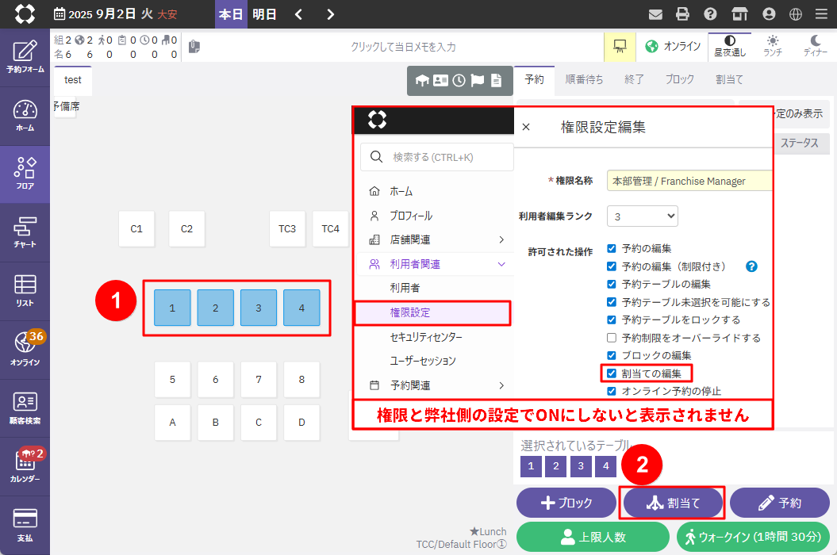Screen dimensions: 837x555
Task: Go to ホーム in the sidebar
Action: [x=25, y=116]
